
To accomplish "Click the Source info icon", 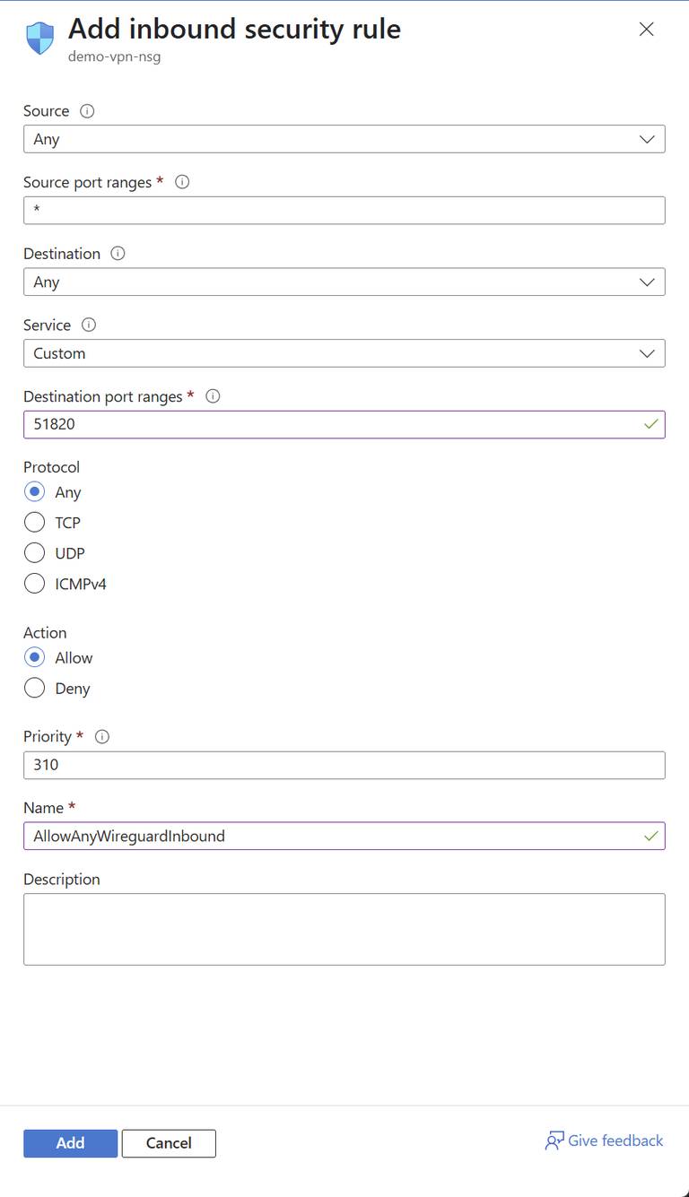I will point(86,111).
